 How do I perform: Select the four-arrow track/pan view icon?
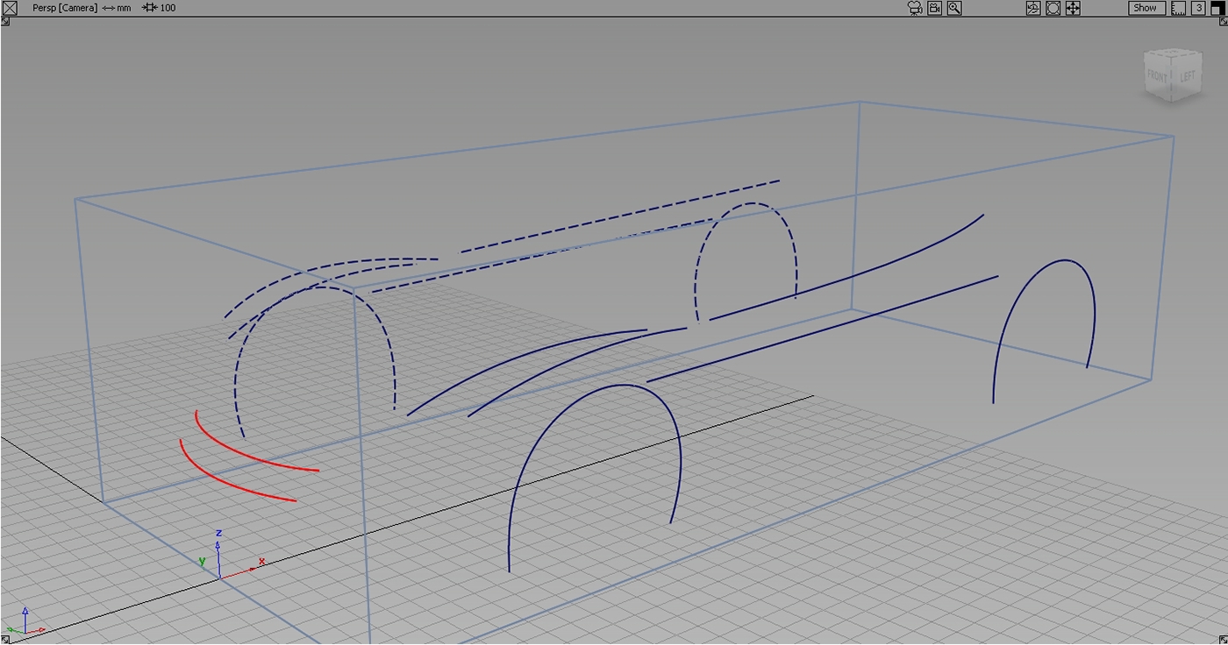click(x=1073, y=8)
